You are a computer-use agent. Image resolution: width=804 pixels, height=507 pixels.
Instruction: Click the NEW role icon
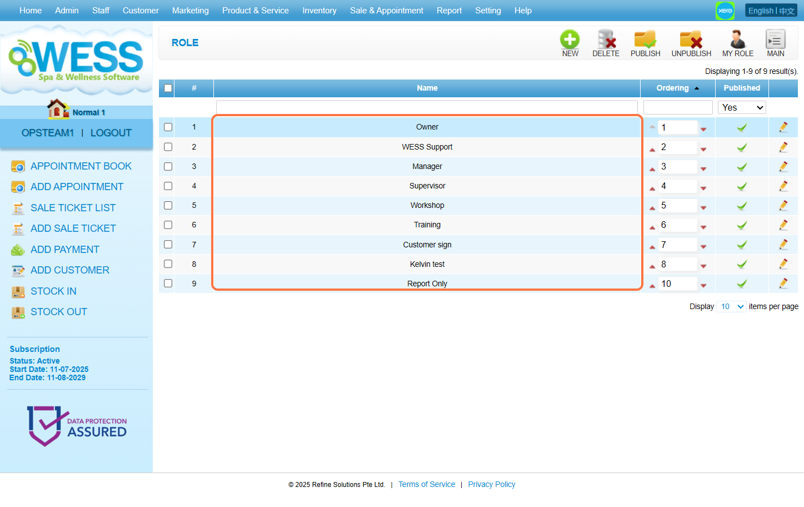pos(570,40)
